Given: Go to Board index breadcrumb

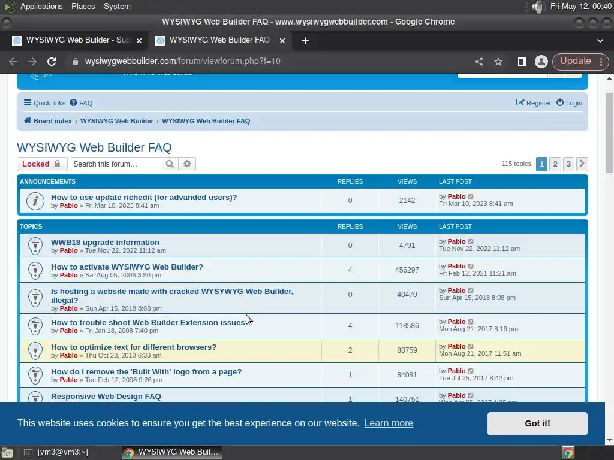Looking at the screenshot, I should click(x=48, y=121).
